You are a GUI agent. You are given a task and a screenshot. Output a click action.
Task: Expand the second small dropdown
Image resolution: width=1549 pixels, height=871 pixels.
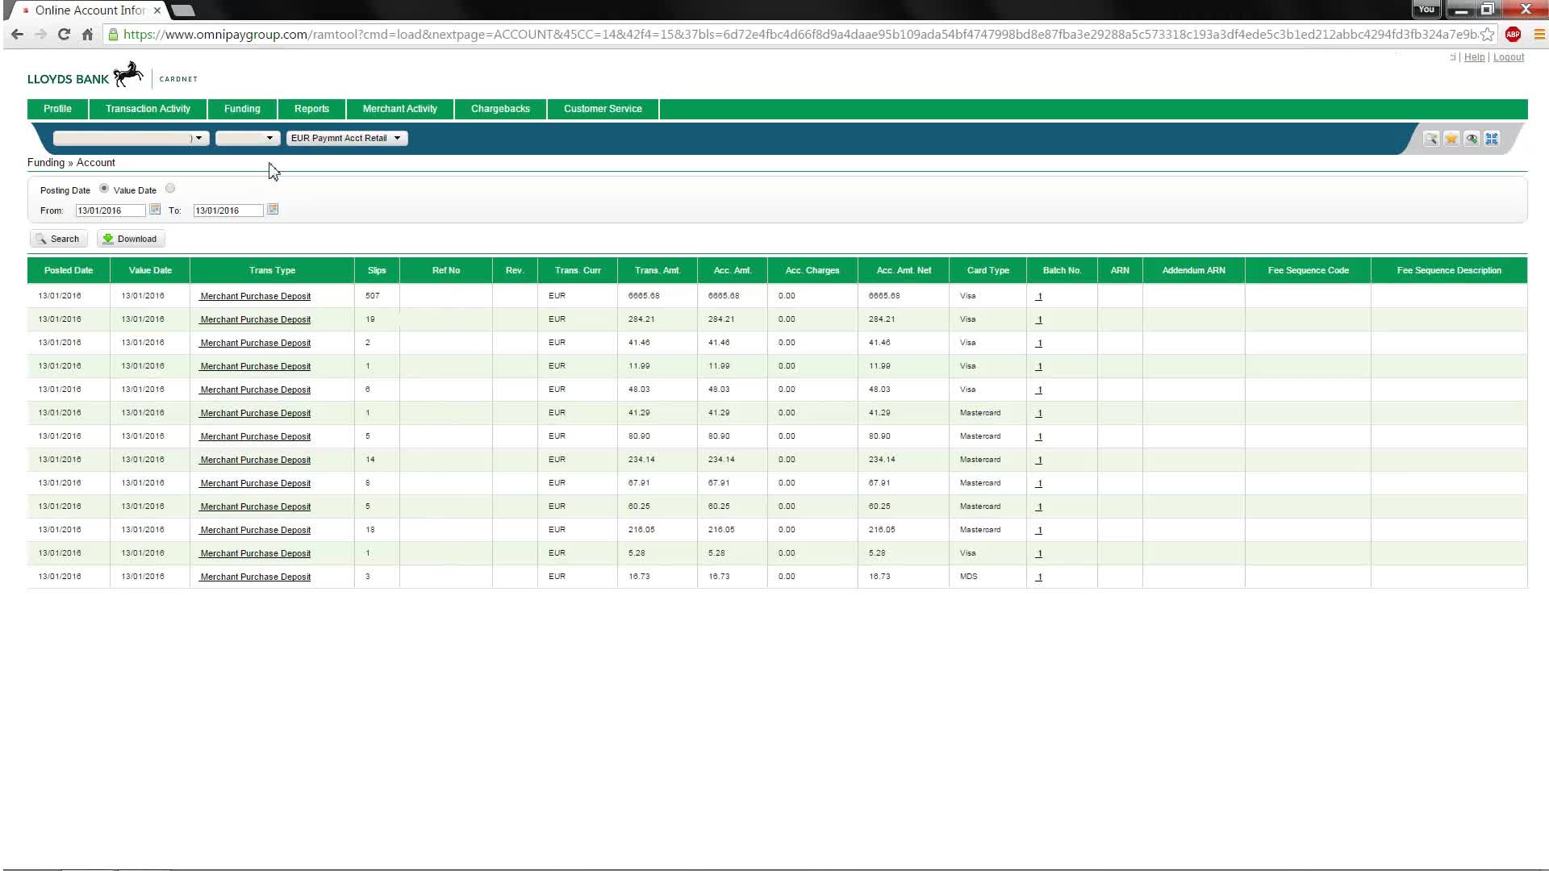click(x=248, y=138)
